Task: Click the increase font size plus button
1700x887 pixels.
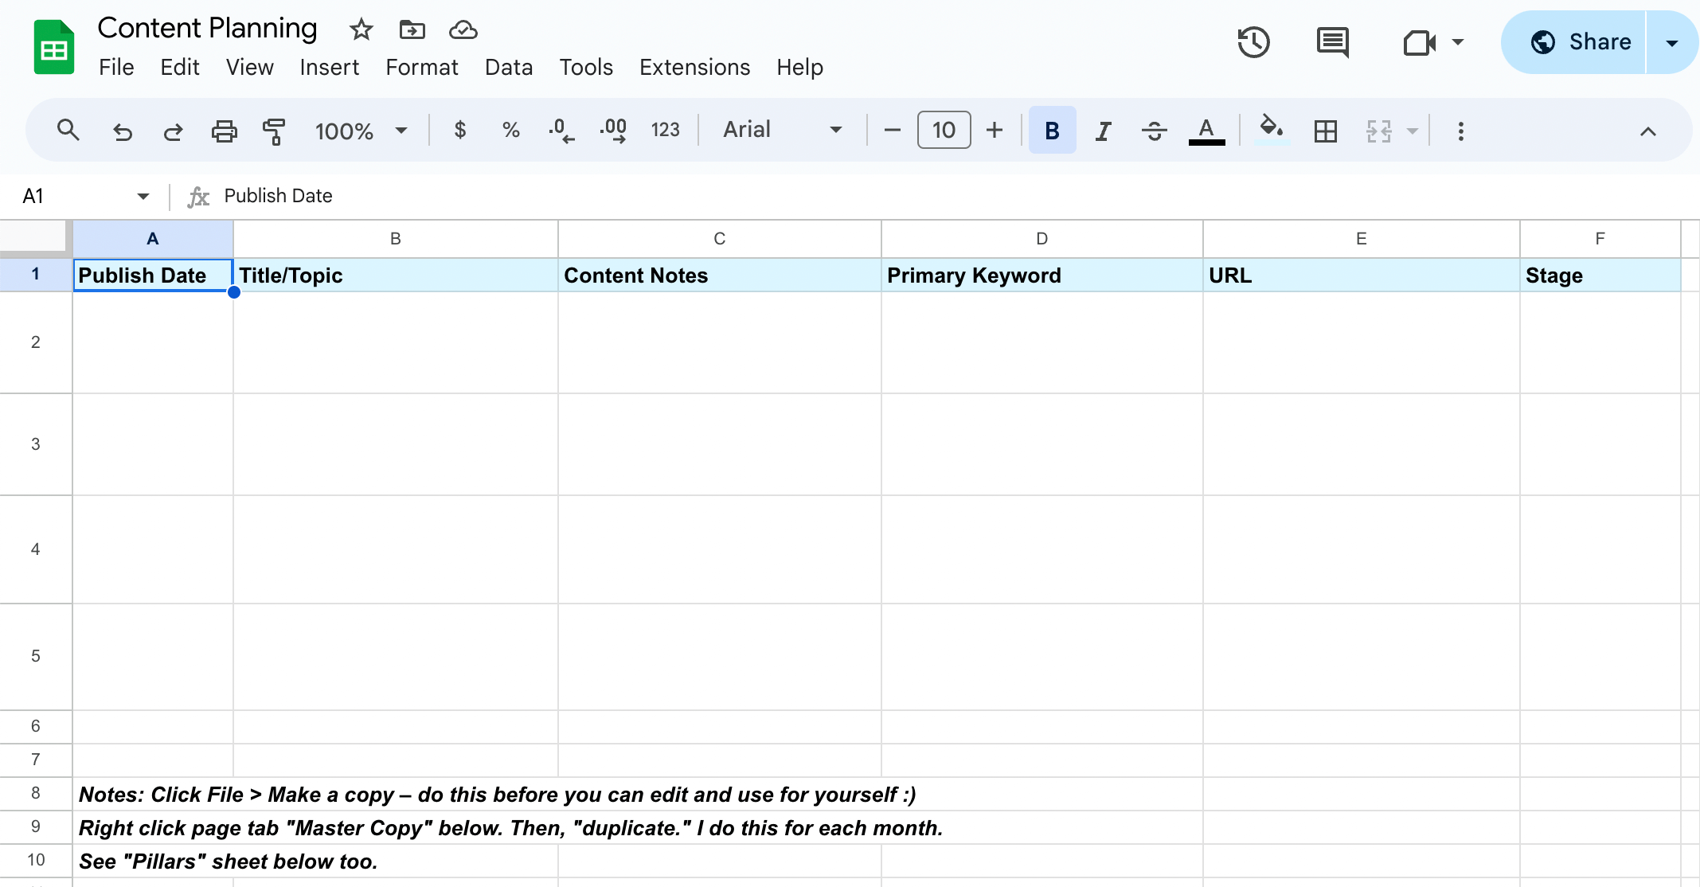Action: coord(995,130)
